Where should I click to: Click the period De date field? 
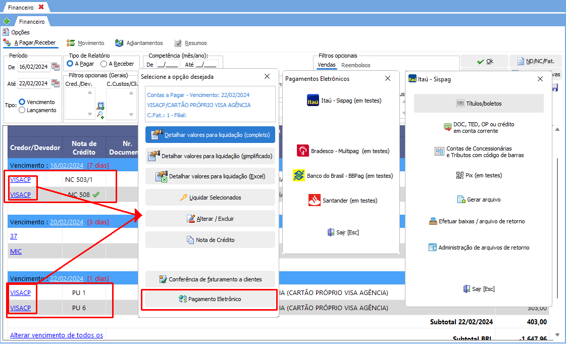point(33,67)
